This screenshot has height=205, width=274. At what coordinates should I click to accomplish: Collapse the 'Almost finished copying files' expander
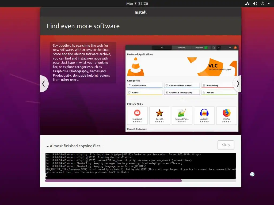click(48, 147)
